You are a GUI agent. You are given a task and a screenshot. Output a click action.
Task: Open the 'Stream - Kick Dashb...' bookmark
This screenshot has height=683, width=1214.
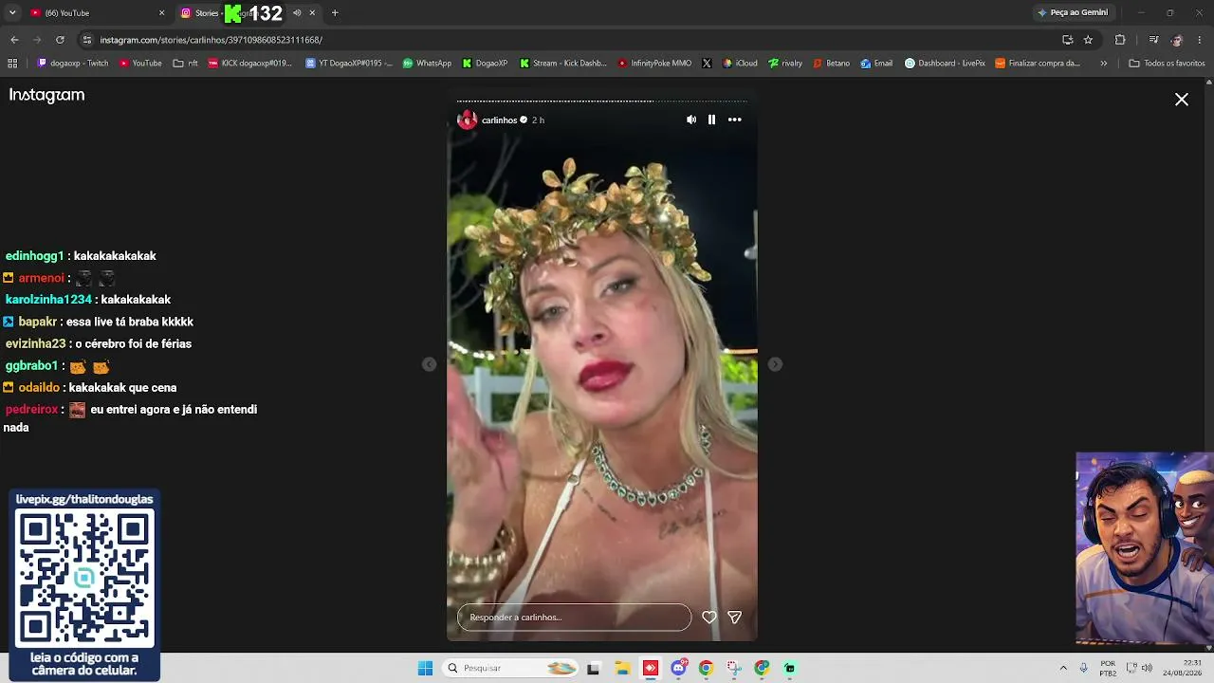tap(563, 64)
